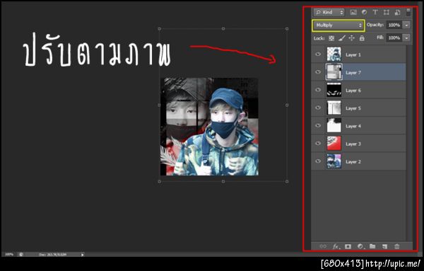
Task: Select the Layer 1 name text
Action: pyautogui.click(x=353, y=55)
